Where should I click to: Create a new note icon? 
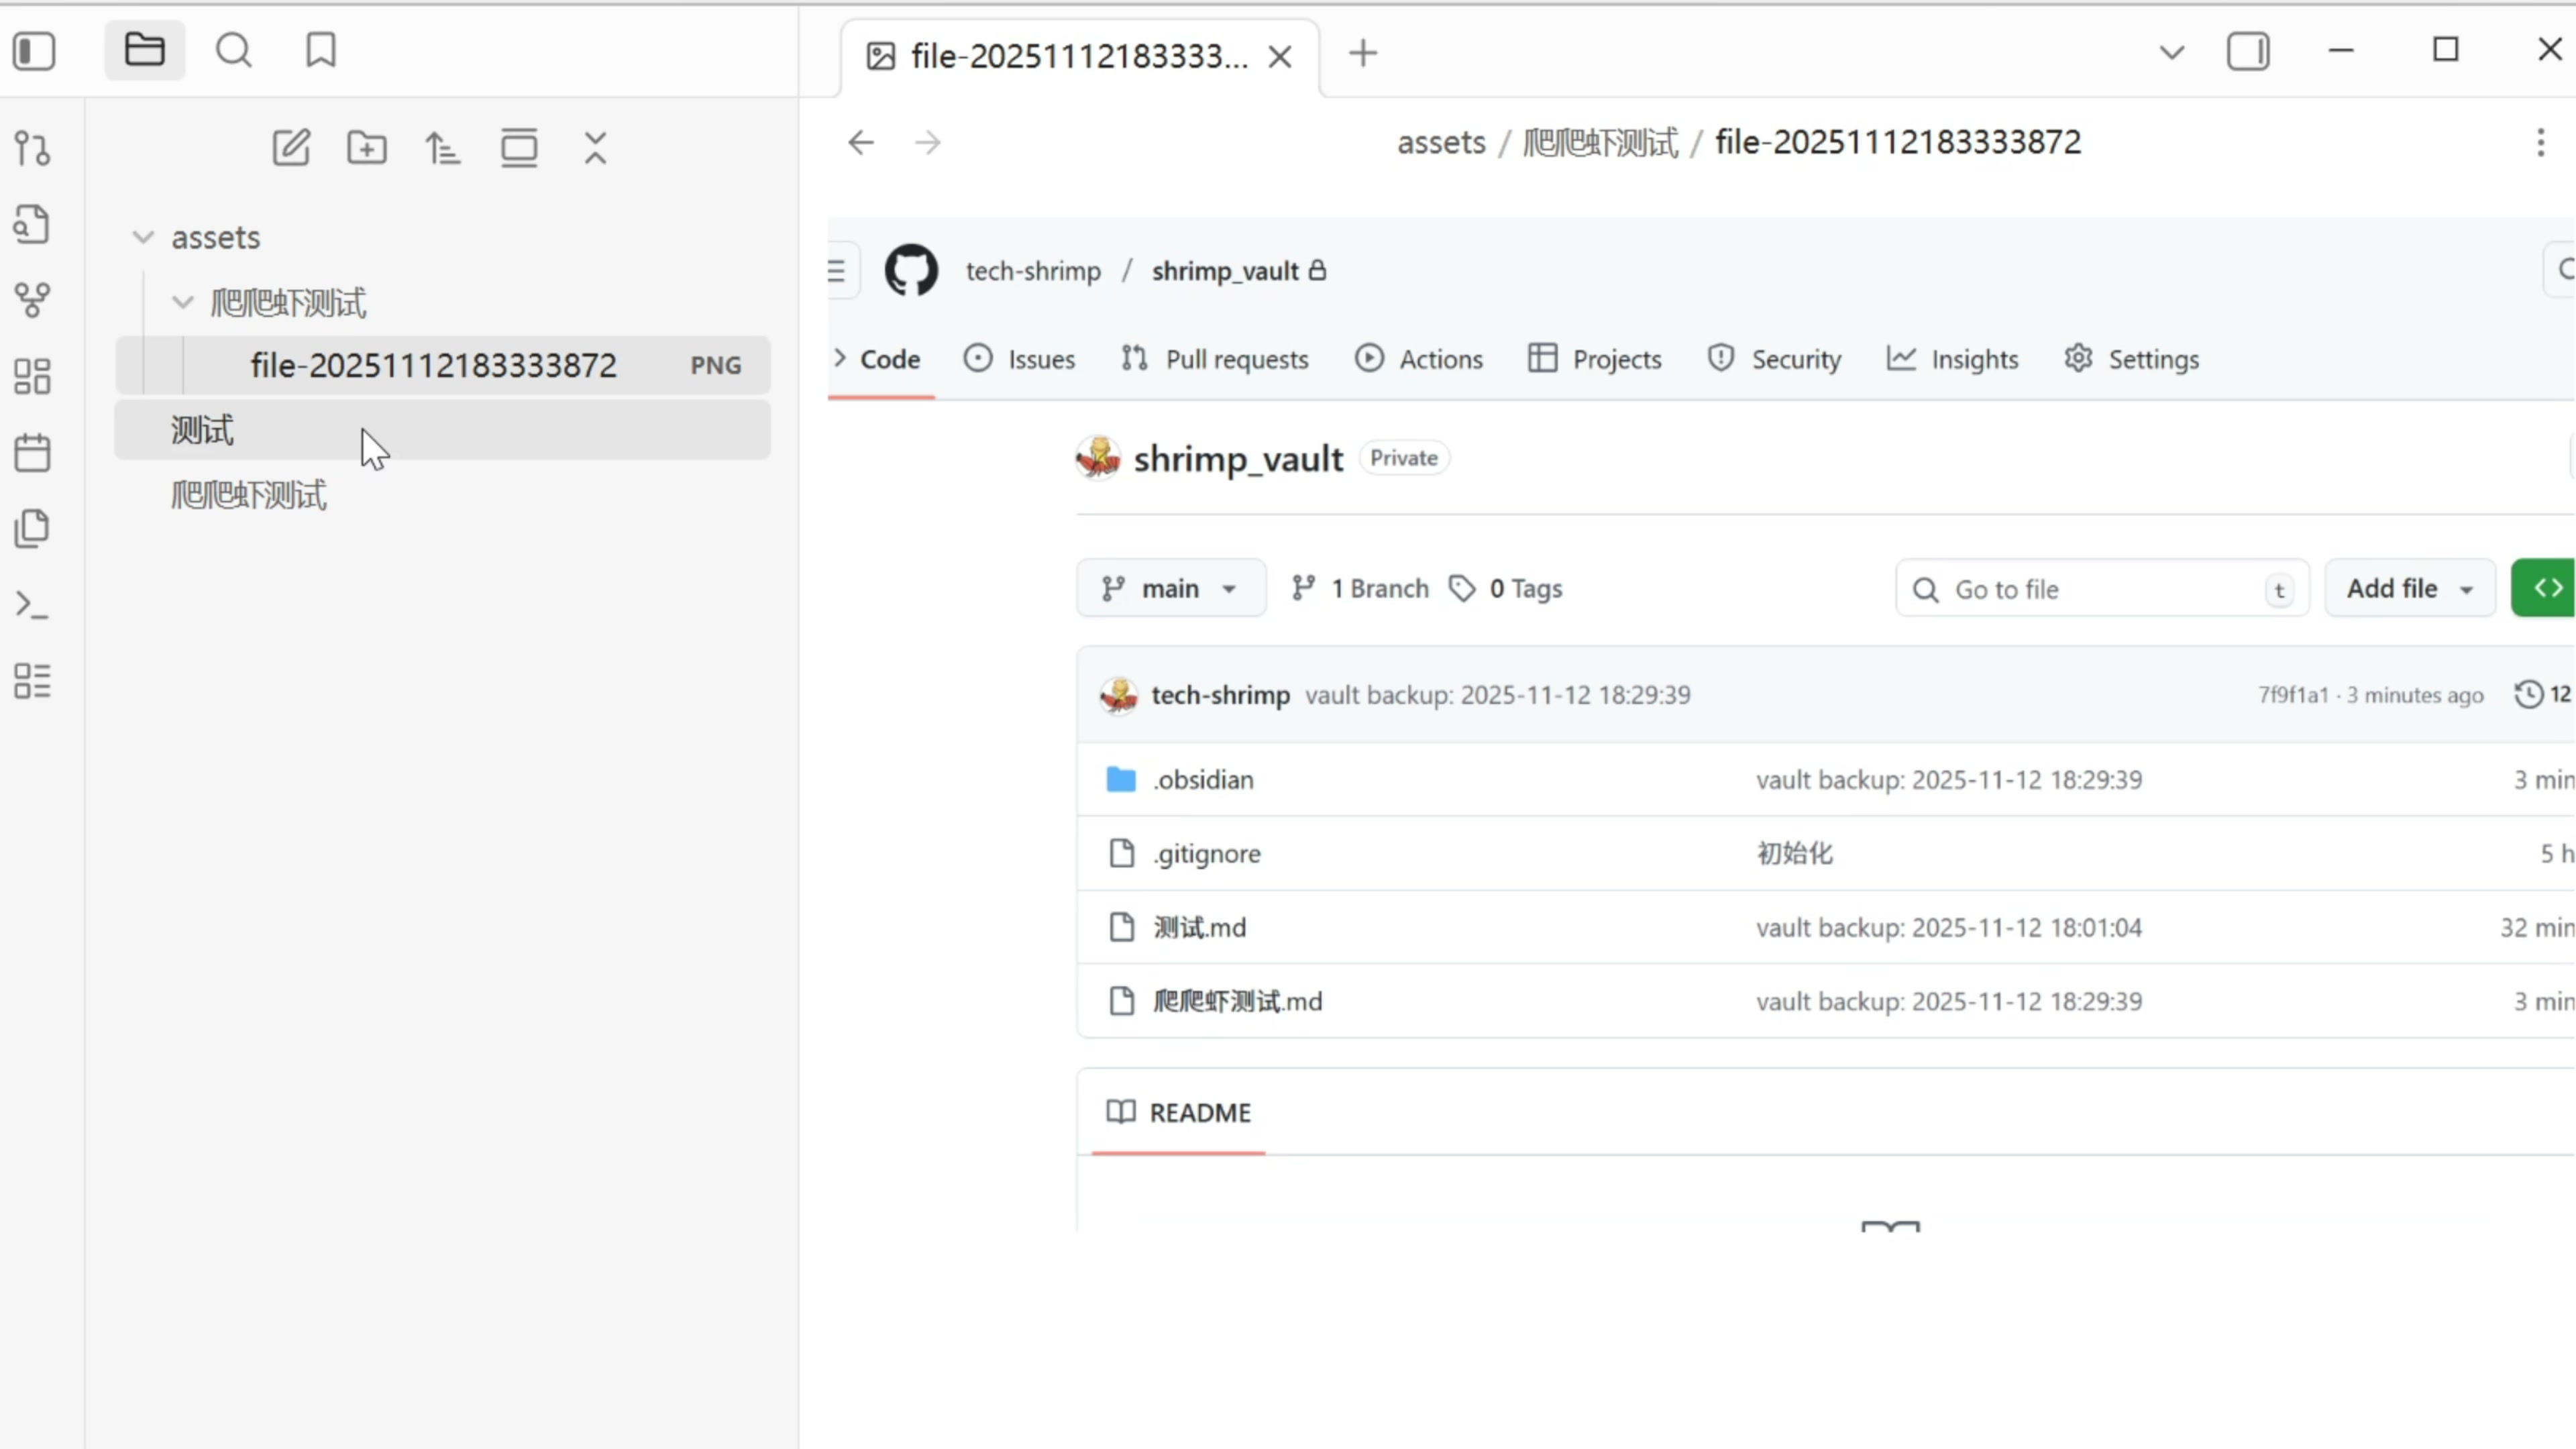tap(291, 148)
